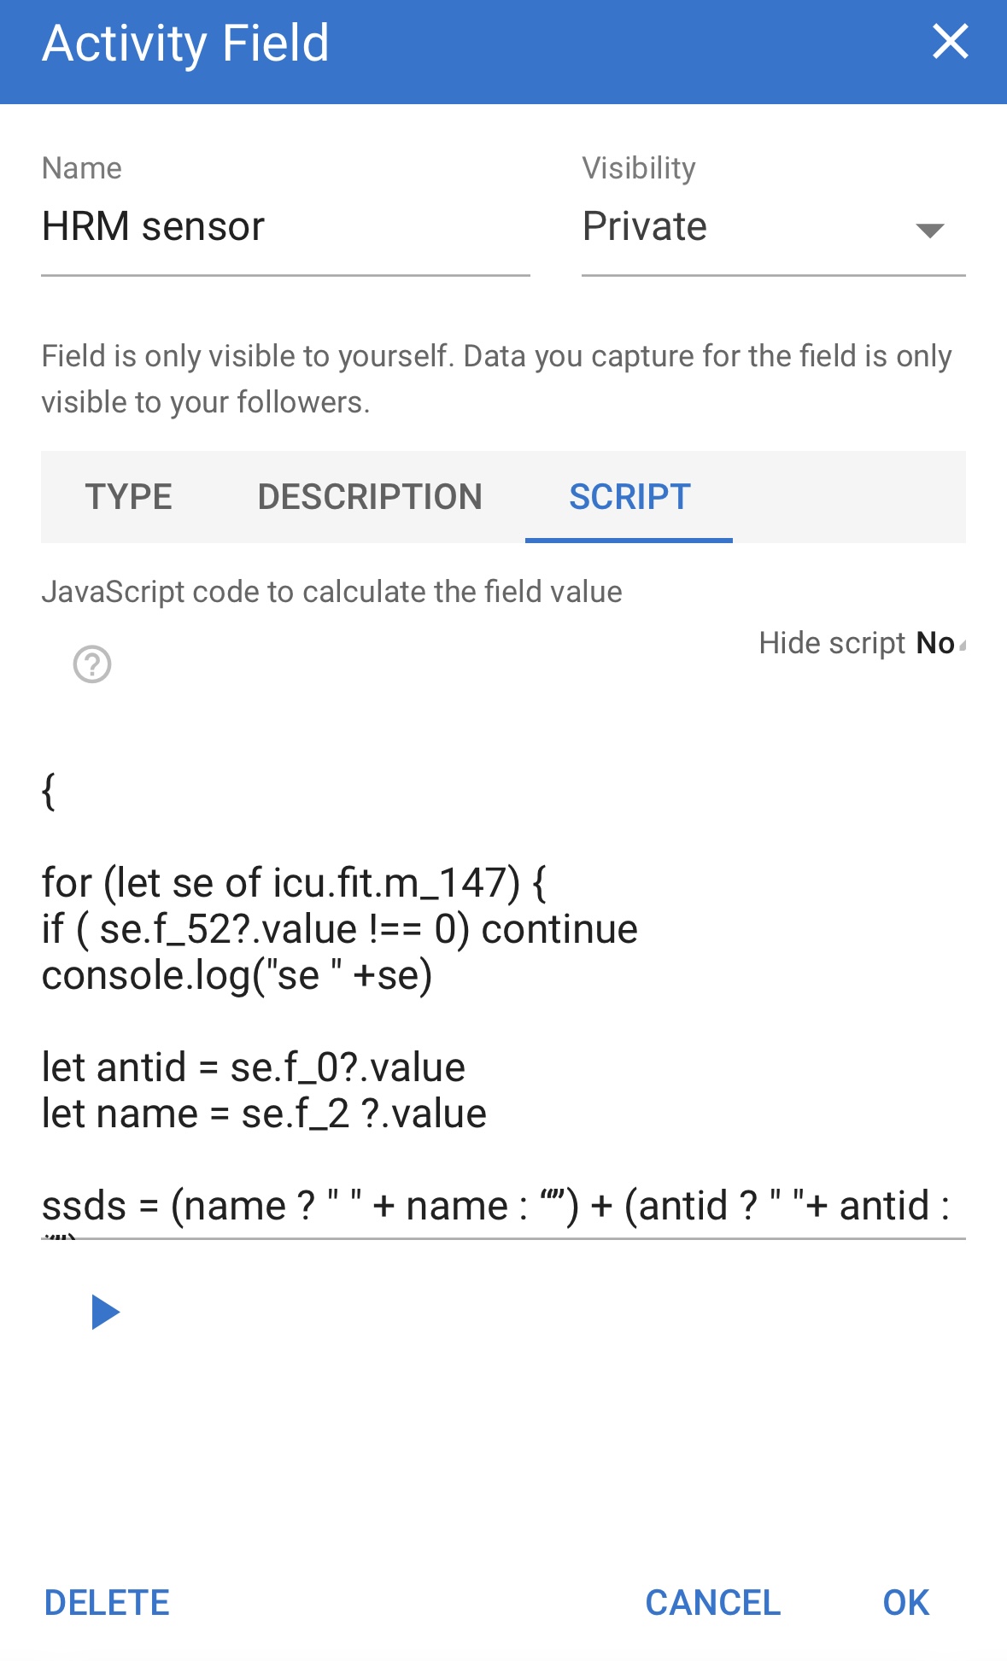The image size is (1007, 1661).
Task: Run the script with the play icon
Action: [x=105, y=1313]
